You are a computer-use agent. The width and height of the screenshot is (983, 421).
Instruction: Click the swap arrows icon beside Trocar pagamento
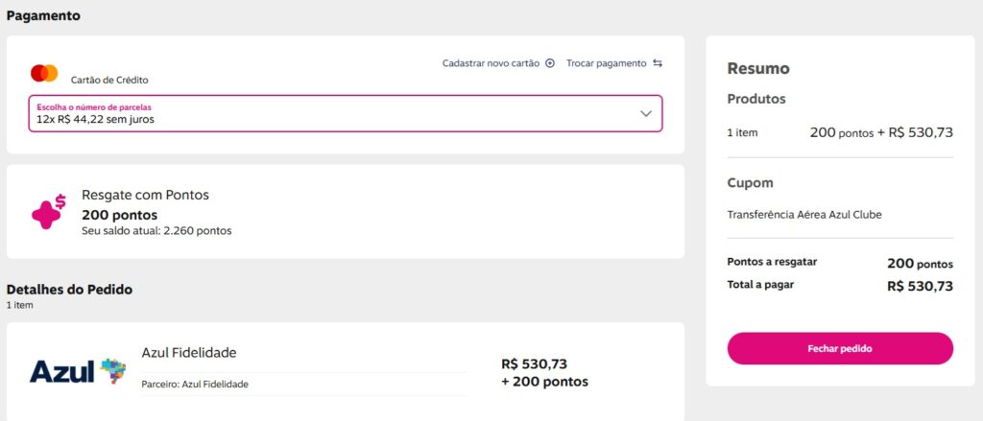[x=658, y=63]
